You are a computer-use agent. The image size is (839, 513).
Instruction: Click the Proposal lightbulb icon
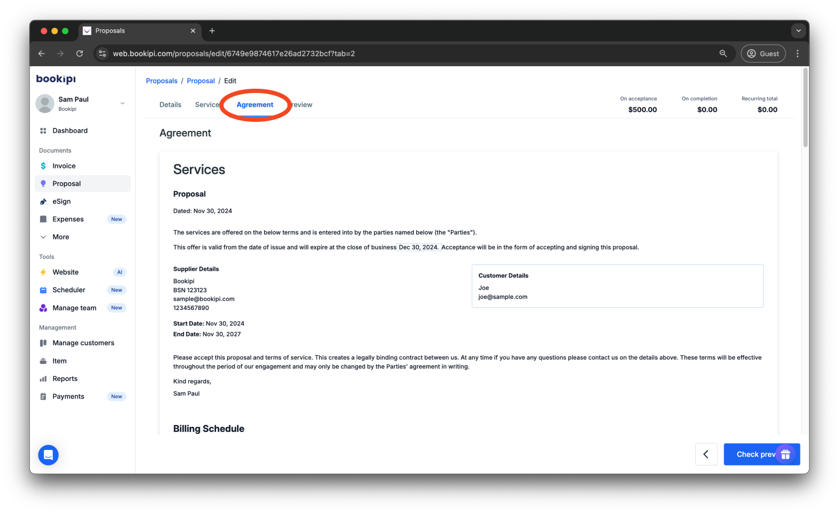pos(43,184)
